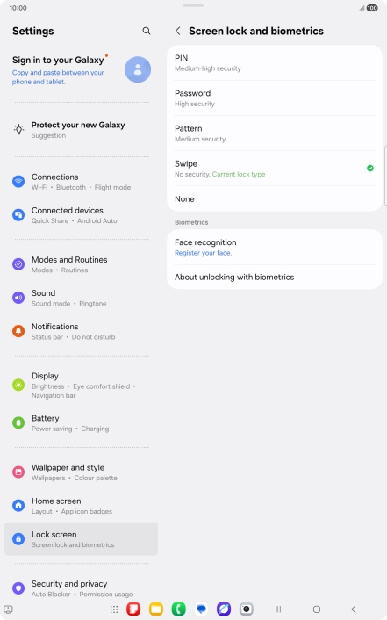Tap the account avatar icon

(x=138, y=69)
